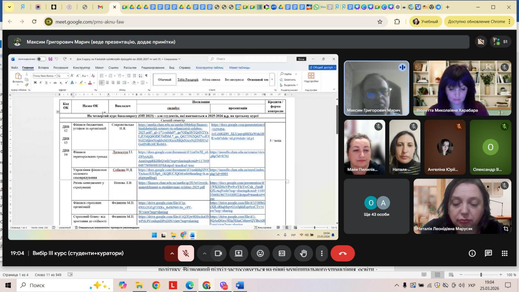The height and width of the screenshot is (292, 519).
Task: Toggle bold Ж formatting in Word ribbon
Action: (x=35, y=83)
